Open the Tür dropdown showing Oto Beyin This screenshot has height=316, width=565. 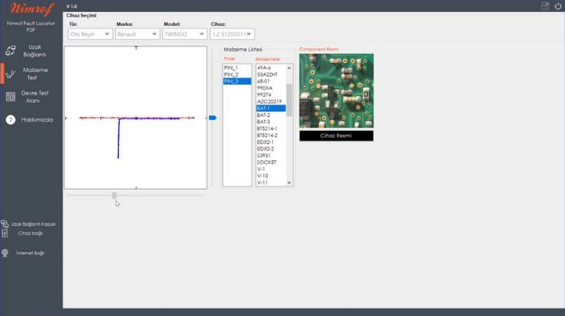(x=90, y=34)
